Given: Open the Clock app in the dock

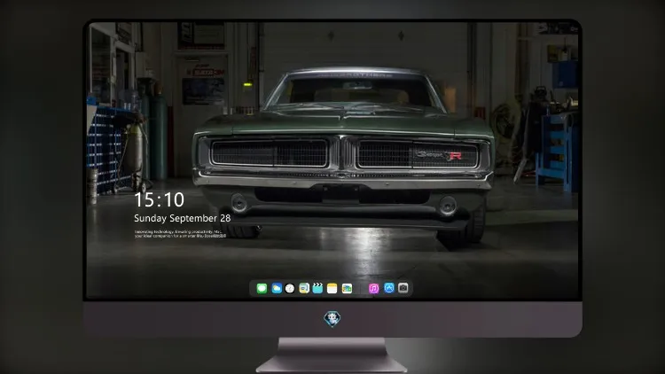Looking at the screenshot, I should 290,289.
